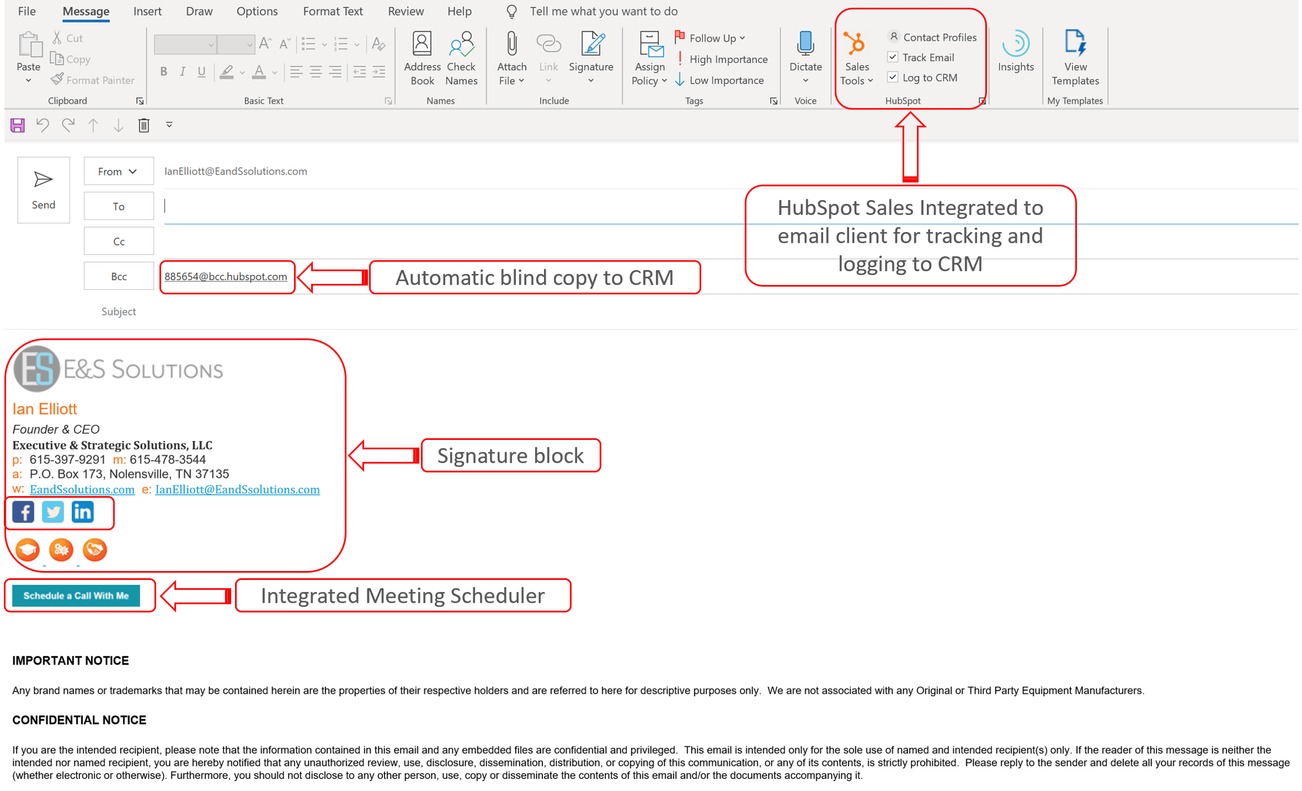Open the File menu tab
This screenshot has width=1302, height=791.
click(27, 11)
